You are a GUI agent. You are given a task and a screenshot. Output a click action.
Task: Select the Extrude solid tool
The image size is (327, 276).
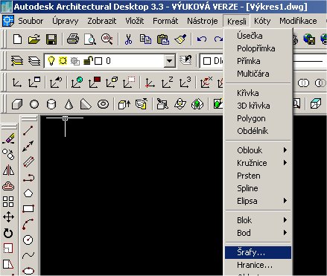click(x=124, y=104)
